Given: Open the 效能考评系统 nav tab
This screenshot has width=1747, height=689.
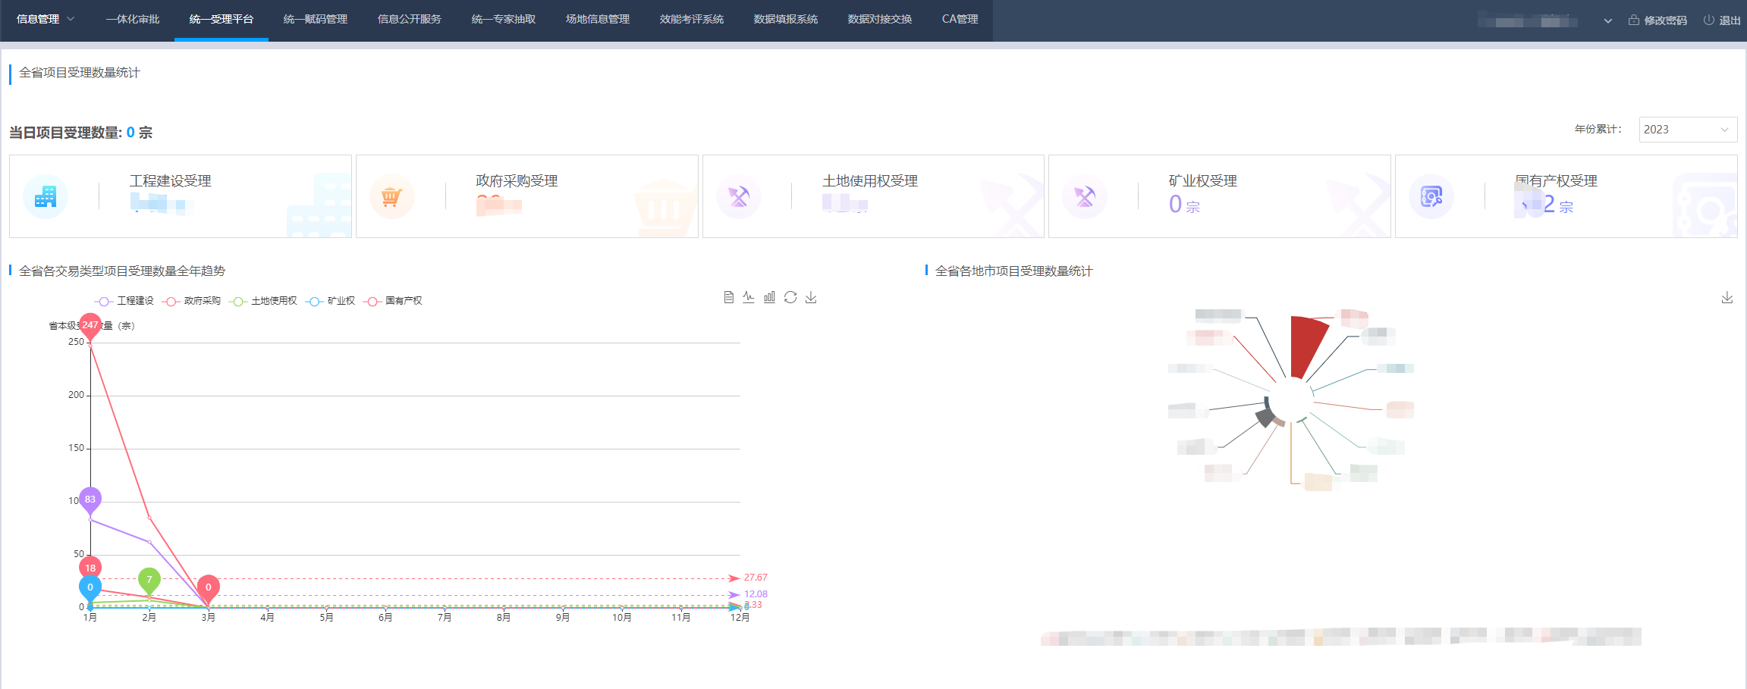Looking at the screenshot, I should [692, 20].
